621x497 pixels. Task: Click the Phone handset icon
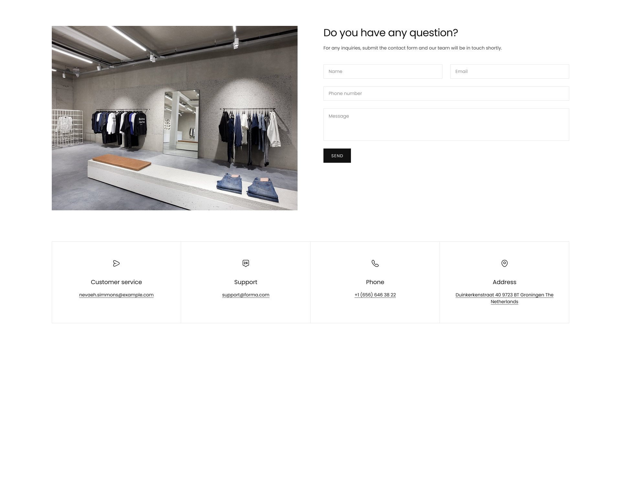point(375,263)
